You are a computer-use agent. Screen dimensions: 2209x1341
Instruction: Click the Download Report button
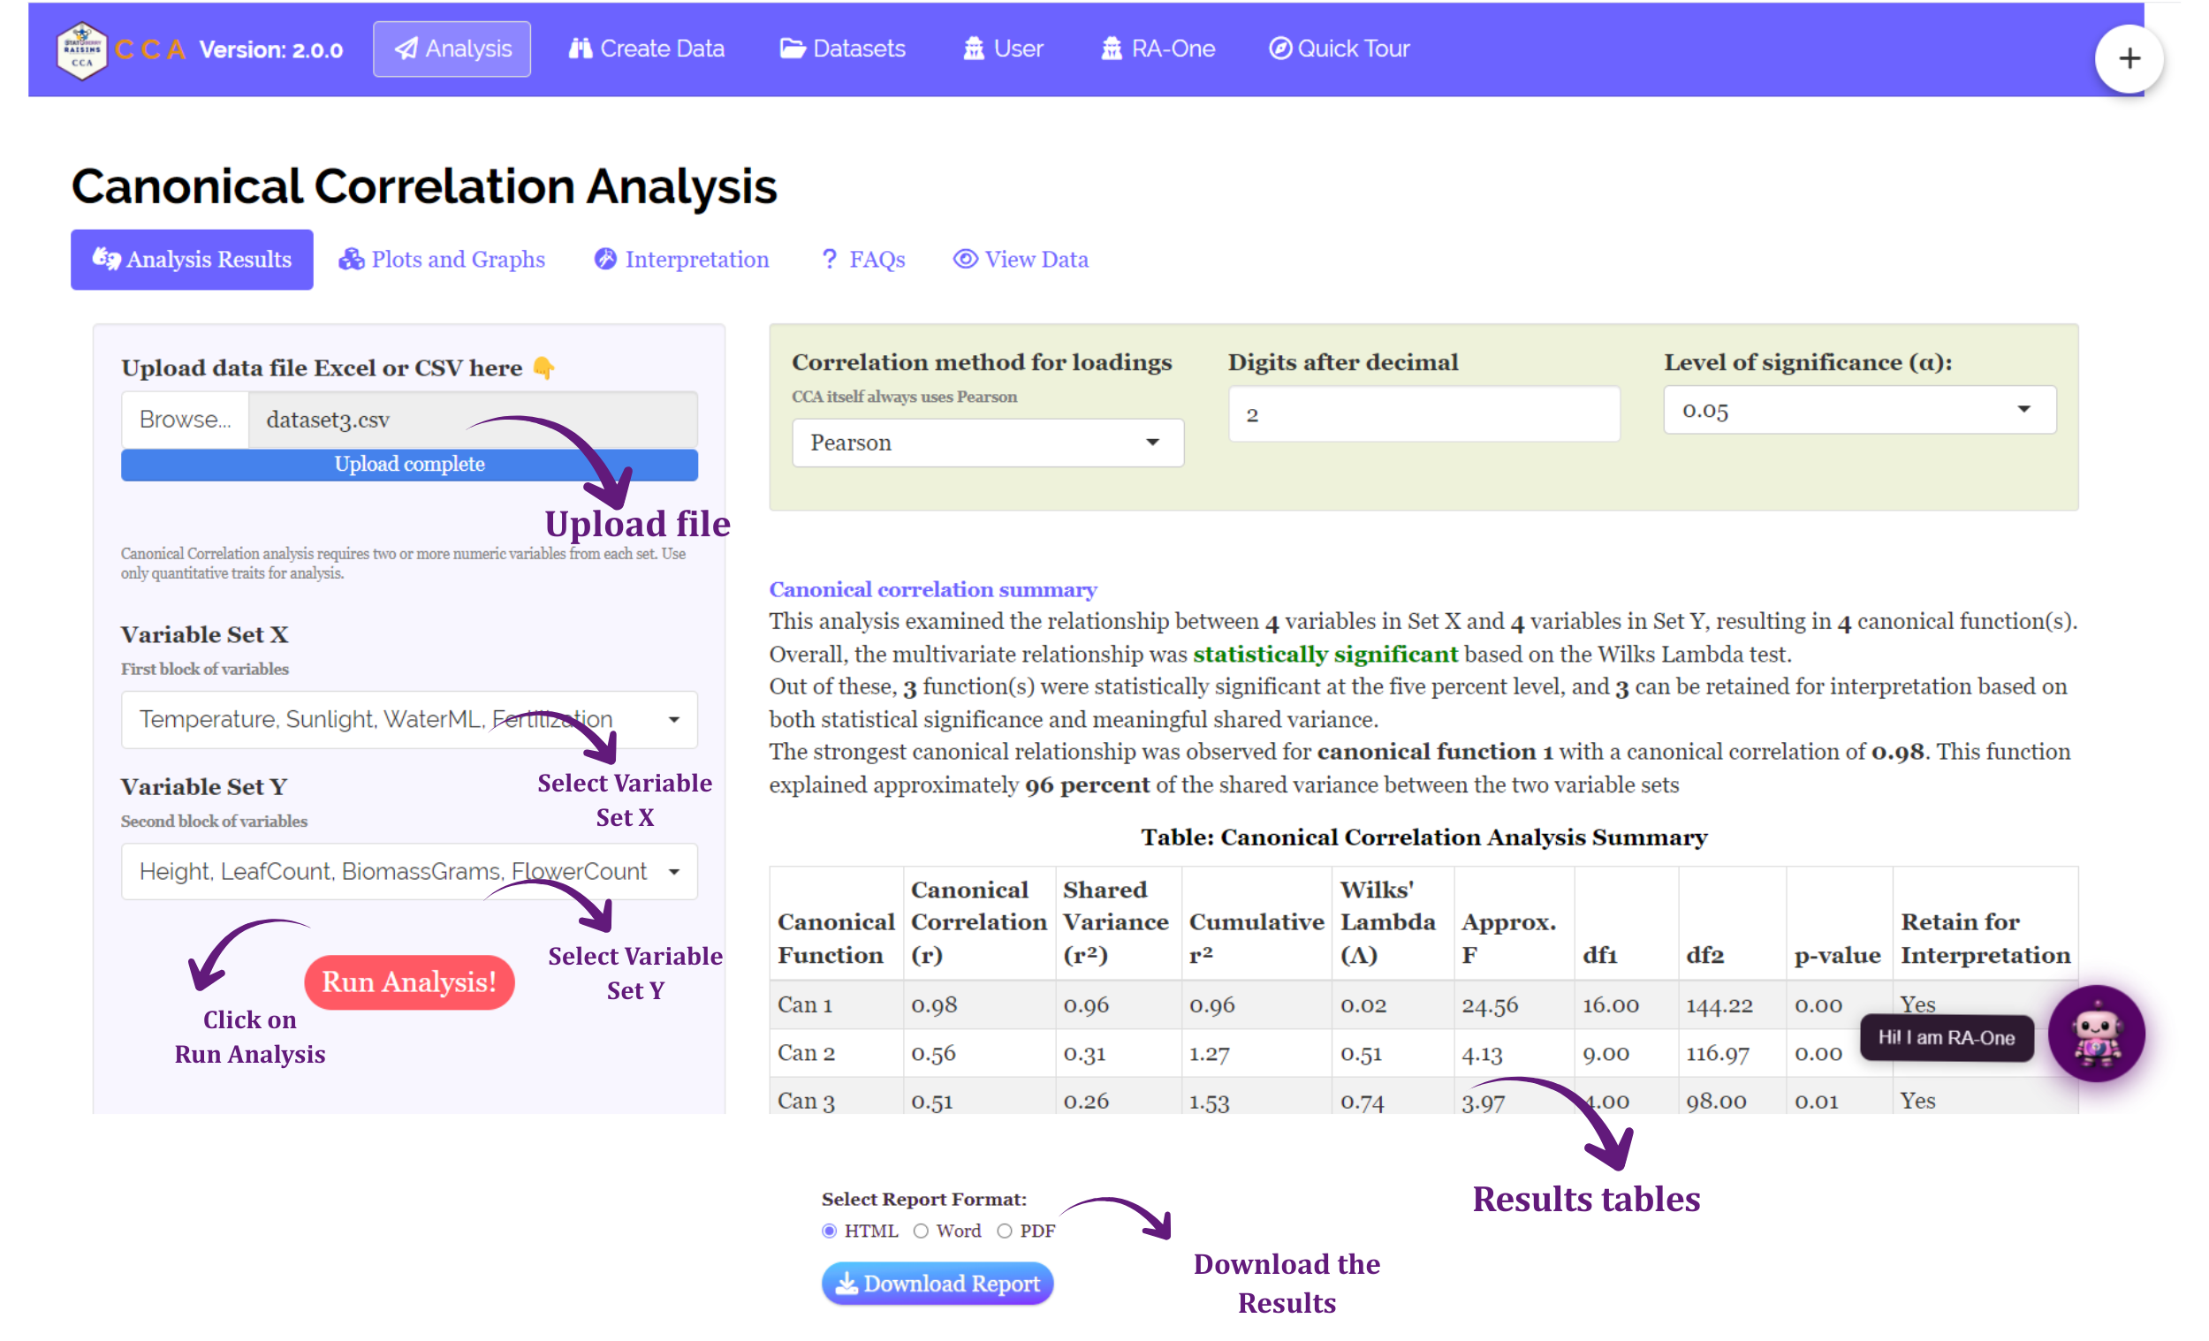[937, 1284]
